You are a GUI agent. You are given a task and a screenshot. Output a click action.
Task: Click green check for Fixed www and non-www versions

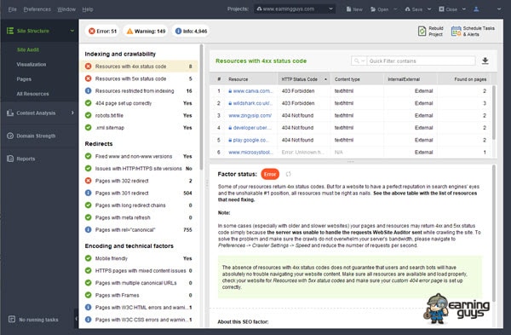[88, 156]
